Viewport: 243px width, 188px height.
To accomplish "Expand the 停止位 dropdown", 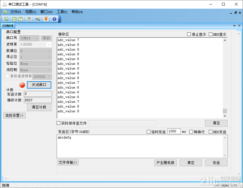I will 49,57.
